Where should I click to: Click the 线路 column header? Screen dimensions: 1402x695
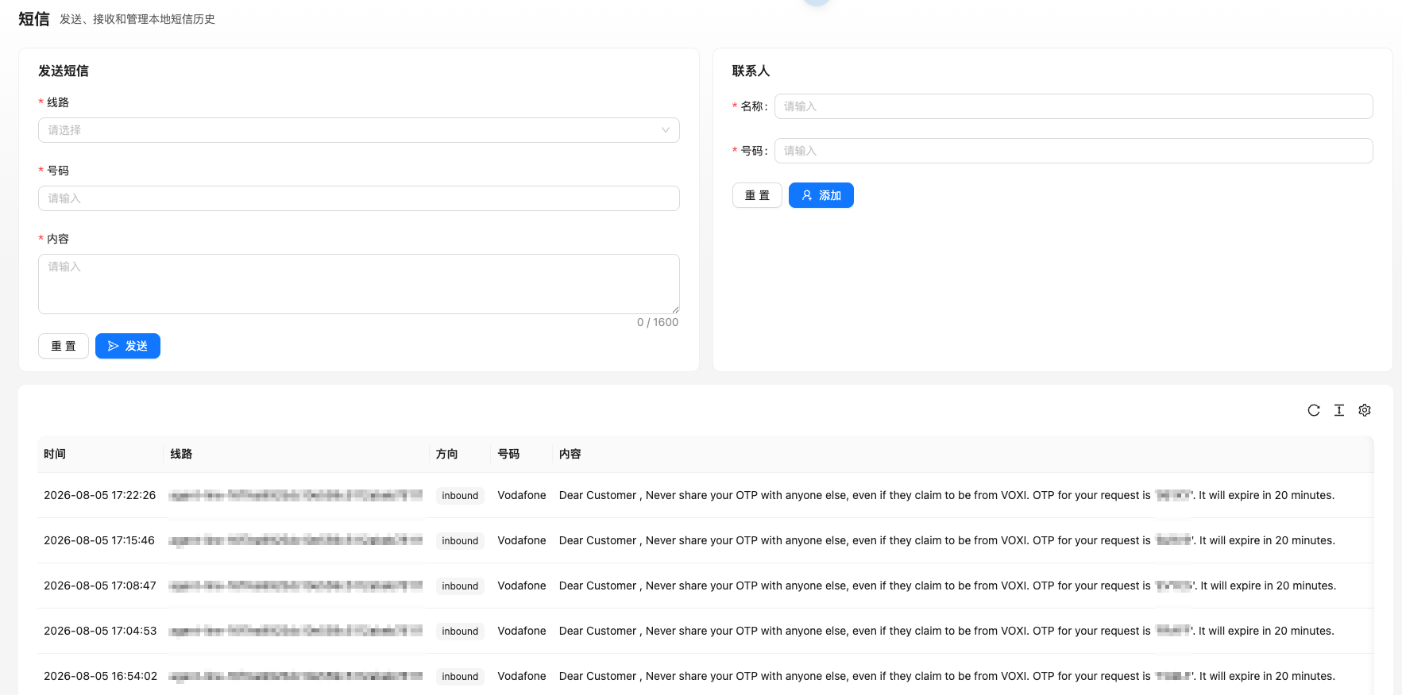click(x=181, y=454)
